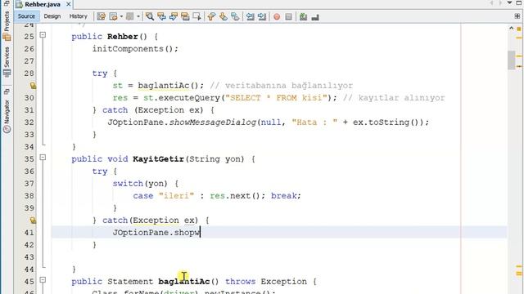This screenshot has width=524, height=294.
Task: Switch to the Source view
Action: click(26, 16)
